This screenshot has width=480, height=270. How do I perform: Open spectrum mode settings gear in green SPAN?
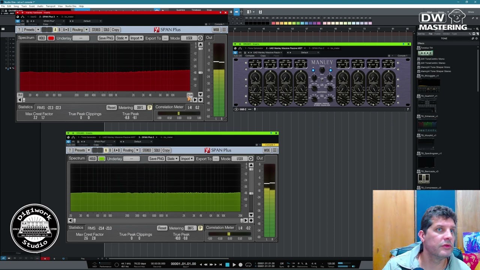tap(250, 159)
